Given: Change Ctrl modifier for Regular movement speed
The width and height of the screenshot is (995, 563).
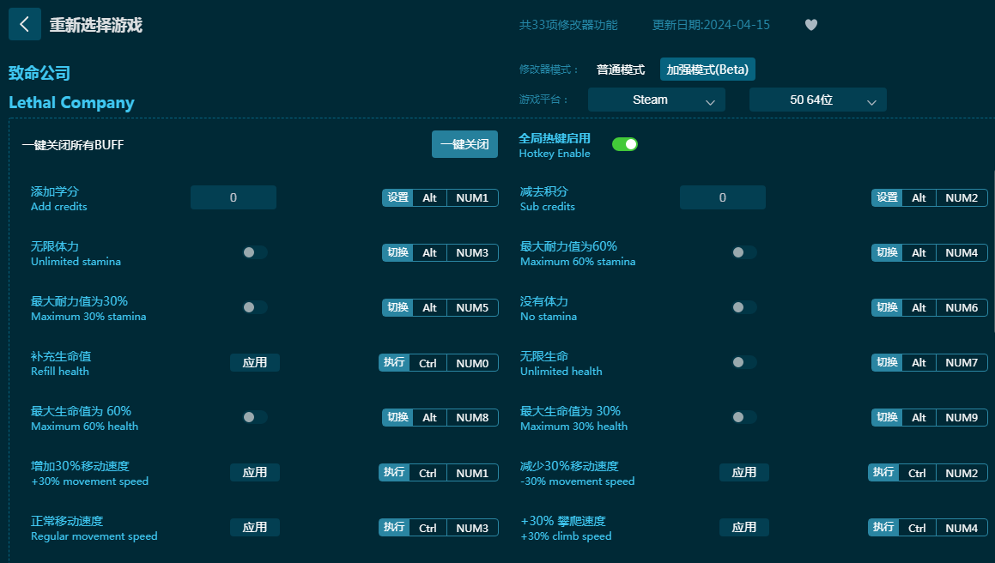Looking at the screenshot, I should (x=428, y=528).
